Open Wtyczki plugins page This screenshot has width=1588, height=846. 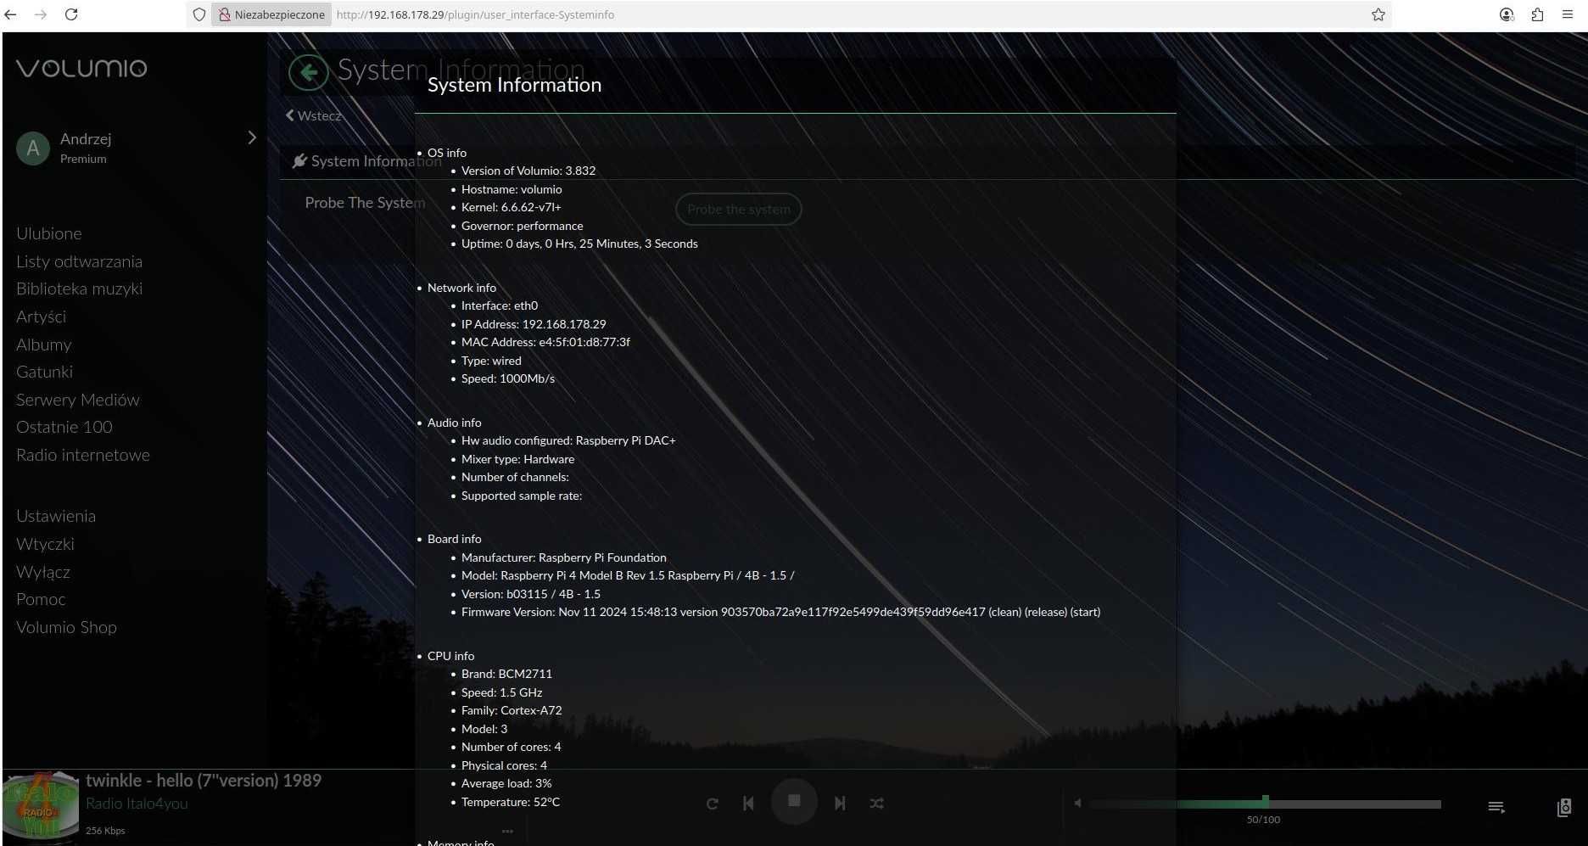[x=45, y=544]
